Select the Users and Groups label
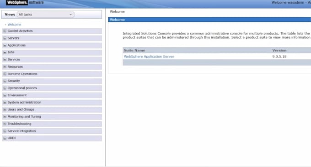Viewport: 311px width, 167px height. [x=21, y=109]
